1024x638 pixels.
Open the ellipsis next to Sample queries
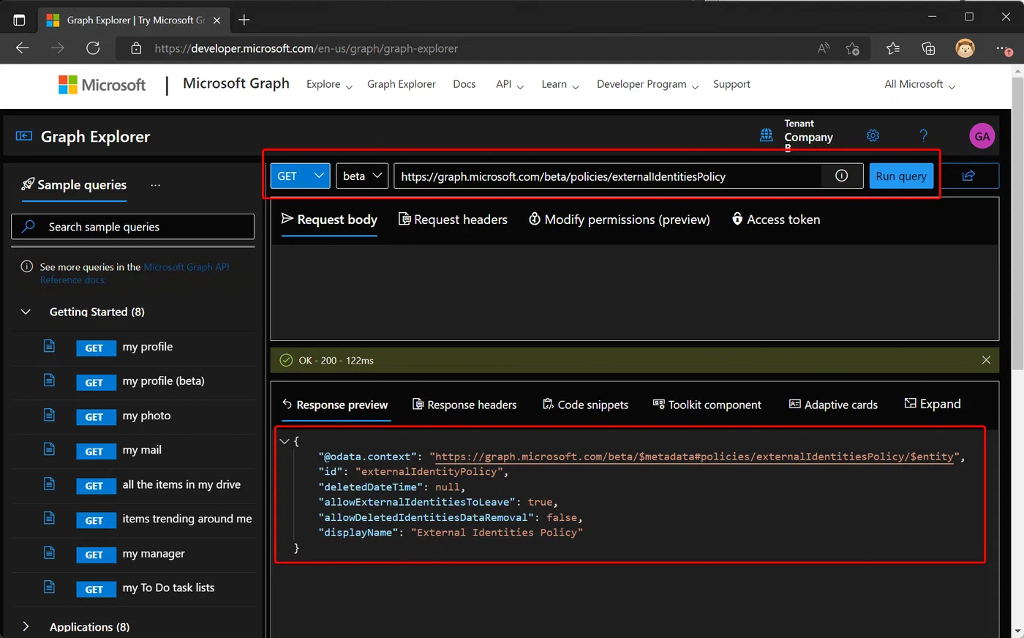(x=155, y=185)
